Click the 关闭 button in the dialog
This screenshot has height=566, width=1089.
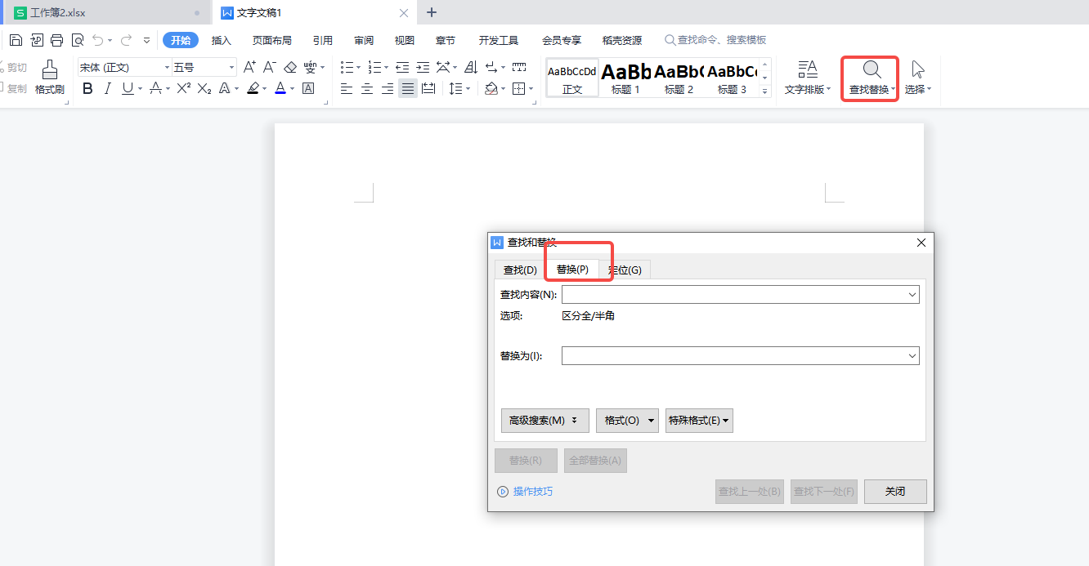pos(895,492)
